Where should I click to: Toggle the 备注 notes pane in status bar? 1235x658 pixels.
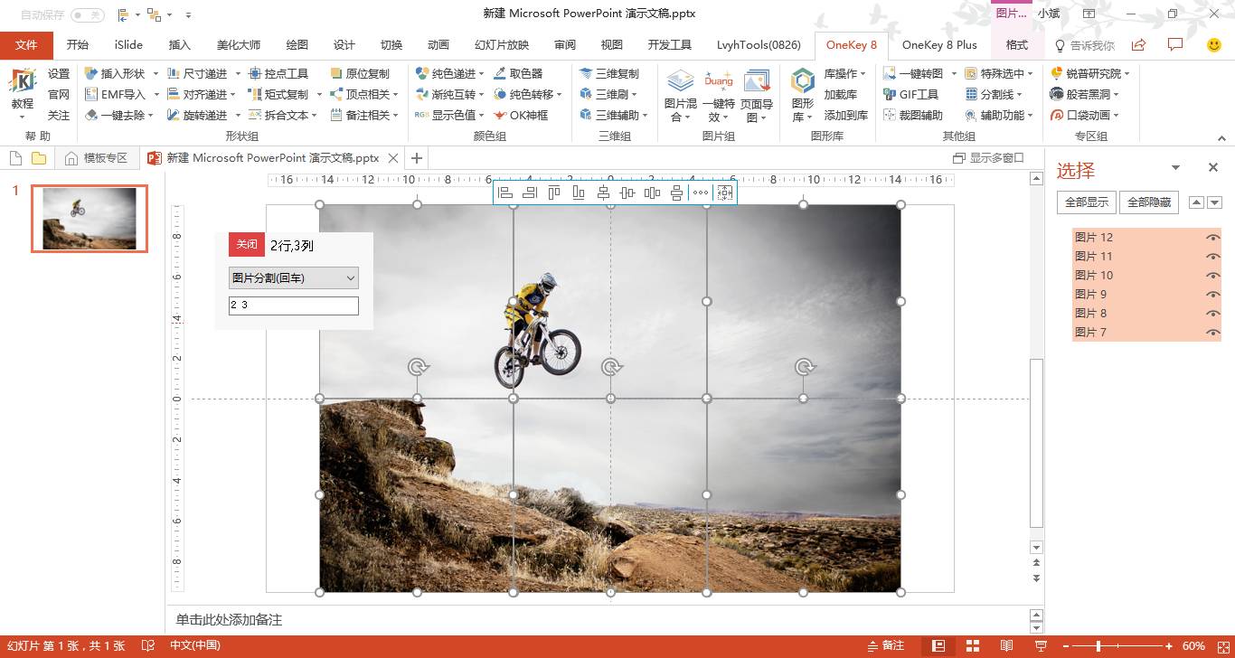click(x=886, y=645)
